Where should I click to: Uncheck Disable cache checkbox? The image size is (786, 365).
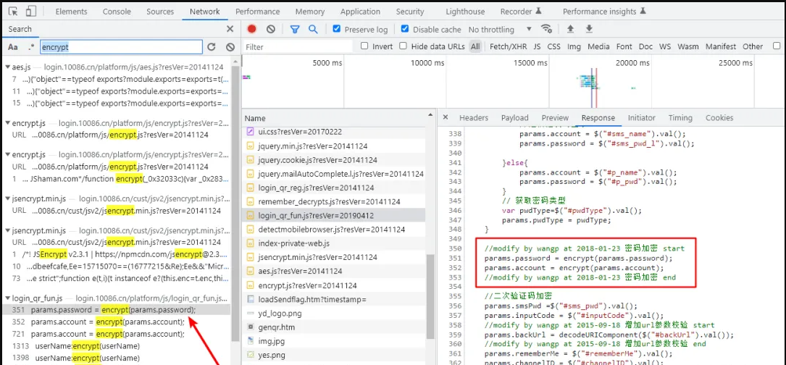click(x=405, y=29)
